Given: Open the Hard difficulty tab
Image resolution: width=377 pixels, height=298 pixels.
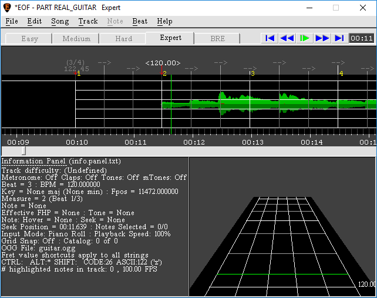Looking at the screenshot, I should [x=123, y=39].
